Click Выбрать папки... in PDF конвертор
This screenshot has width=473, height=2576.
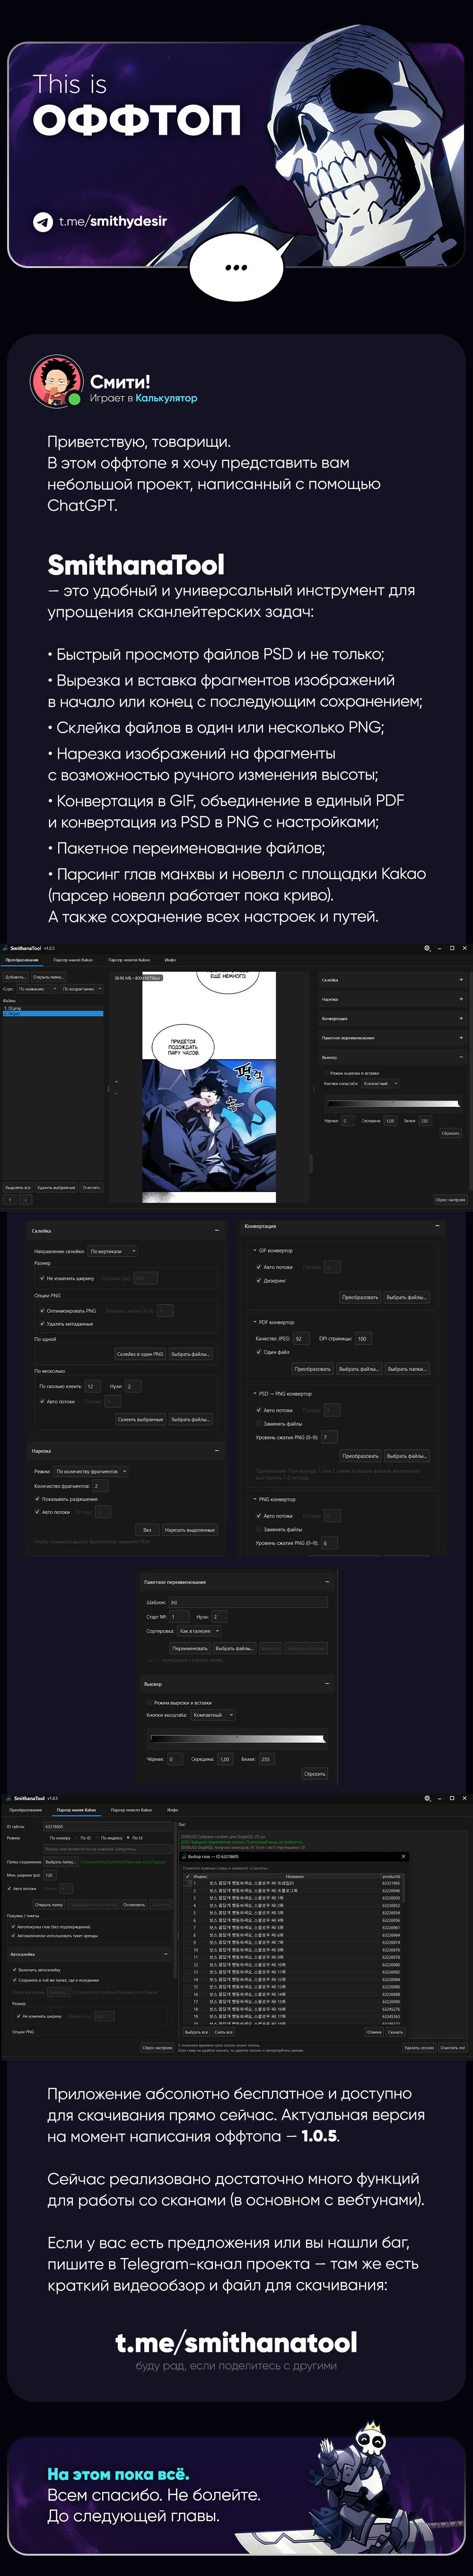click(x=406, y=1369)
